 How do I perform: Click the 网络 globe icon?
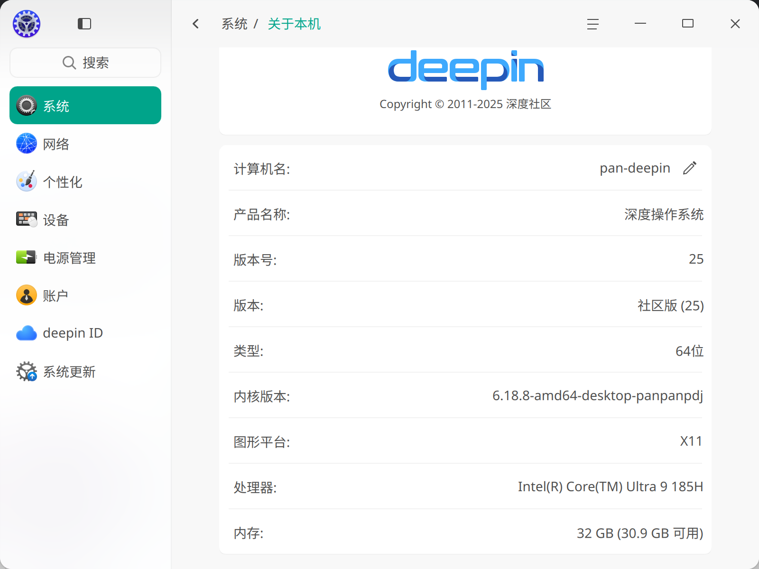[27, 143]
